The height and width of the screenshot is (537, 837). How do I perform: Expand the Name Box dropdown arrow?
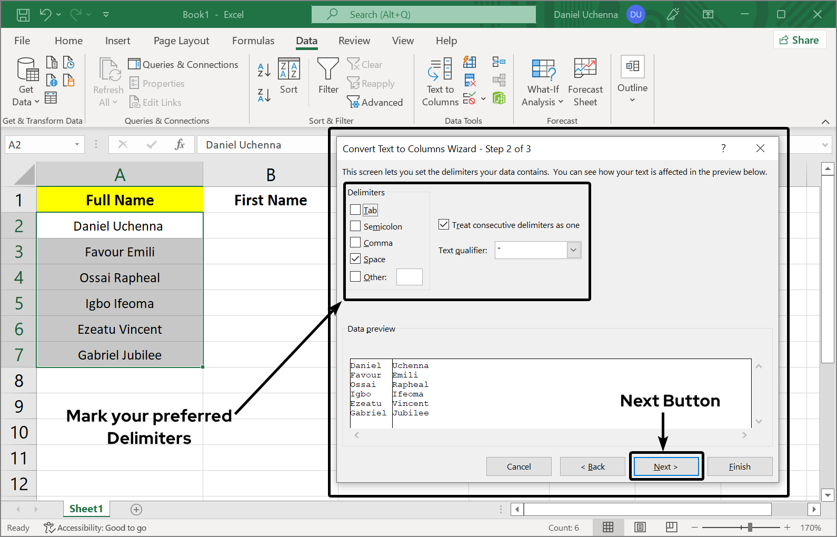click(77, 145)
